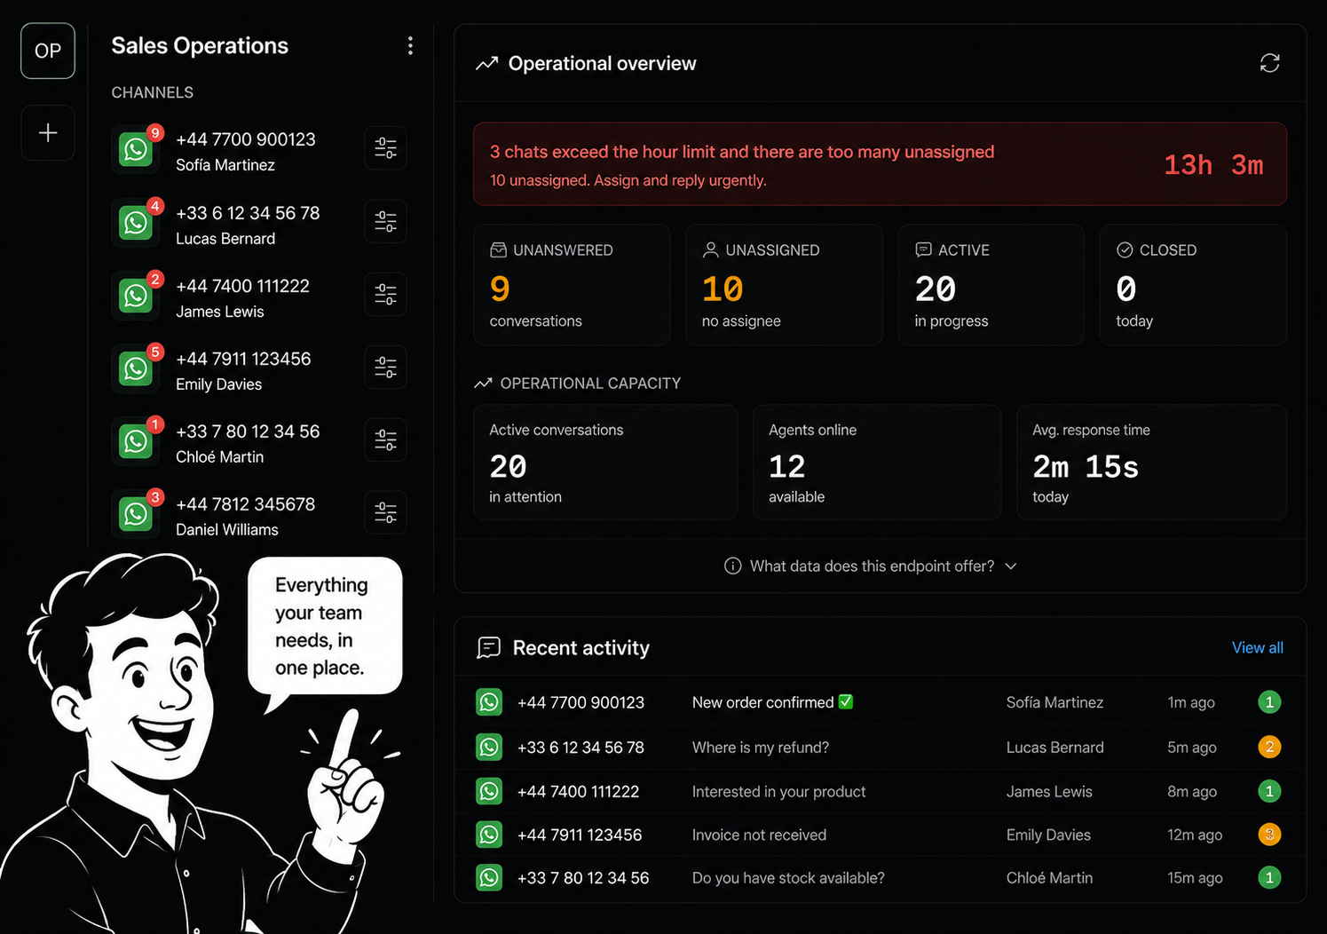The height and width of the screenshot is (934, 1327).
Task: Open settings sliders for Sofía Martinez channel
Action: (x=385, y=148)
